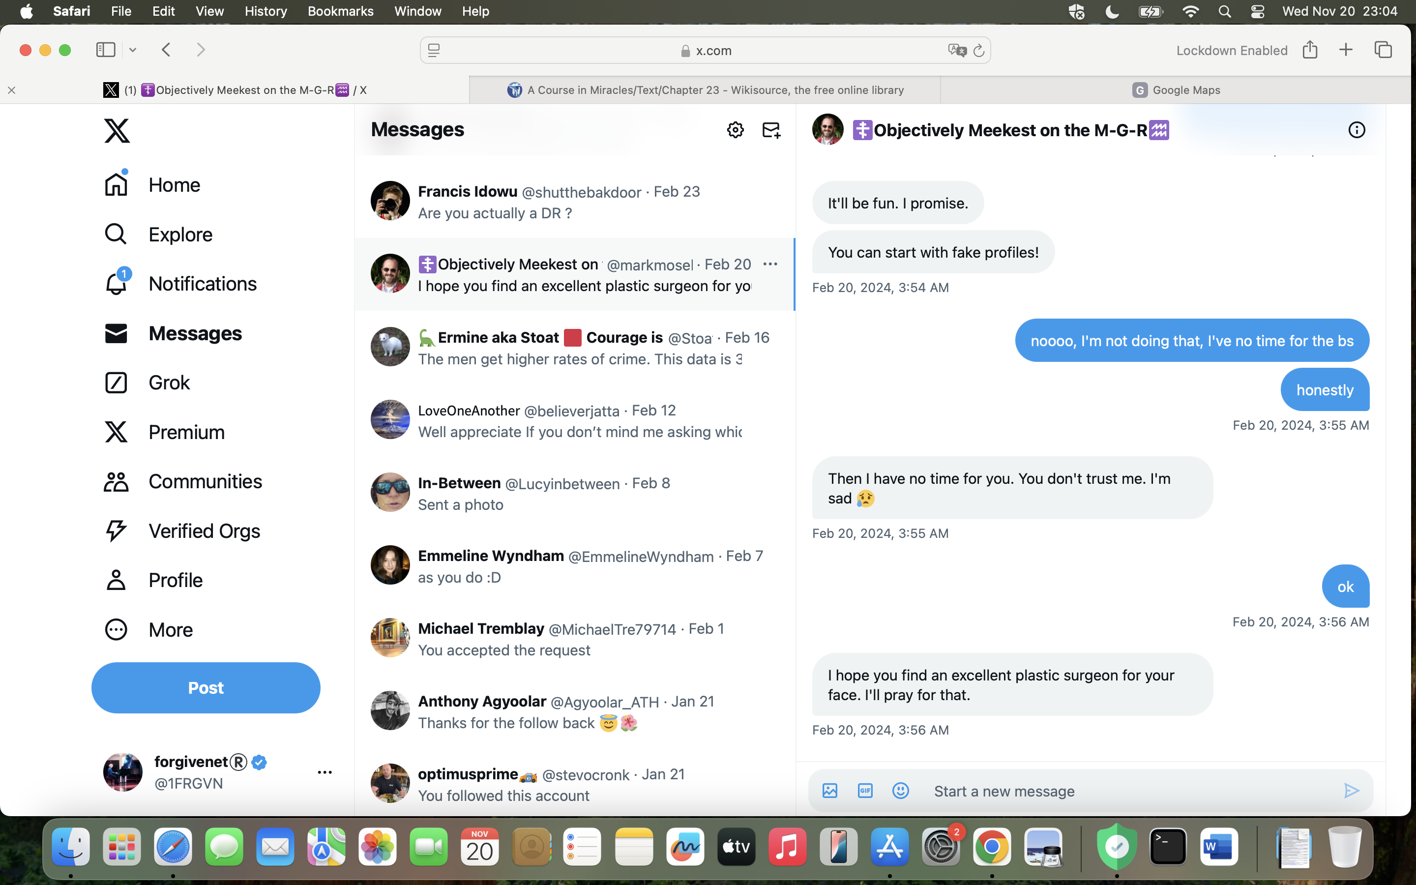
Task: Open Messages in the X sidebar
Action: [x=173, y=334]
